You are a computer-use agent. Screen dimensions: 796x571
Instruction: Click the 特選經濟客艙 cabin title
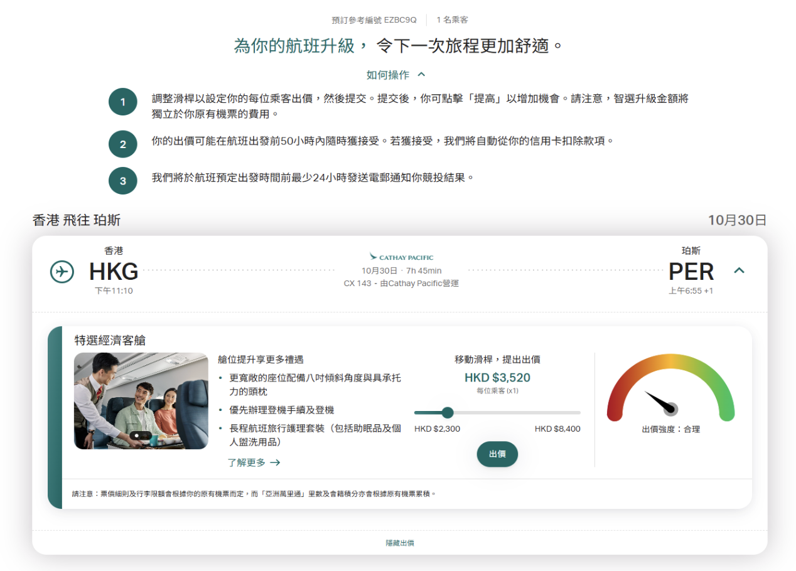coord(110,340)
